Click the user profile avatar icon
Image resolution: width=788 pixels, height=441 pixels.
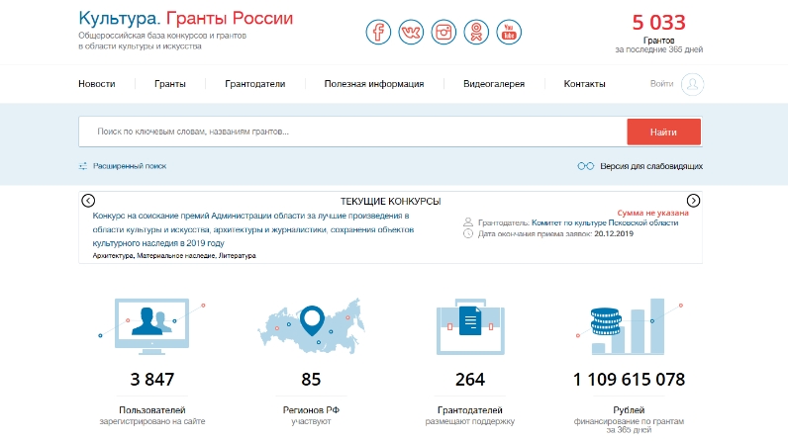click(693, 84)
